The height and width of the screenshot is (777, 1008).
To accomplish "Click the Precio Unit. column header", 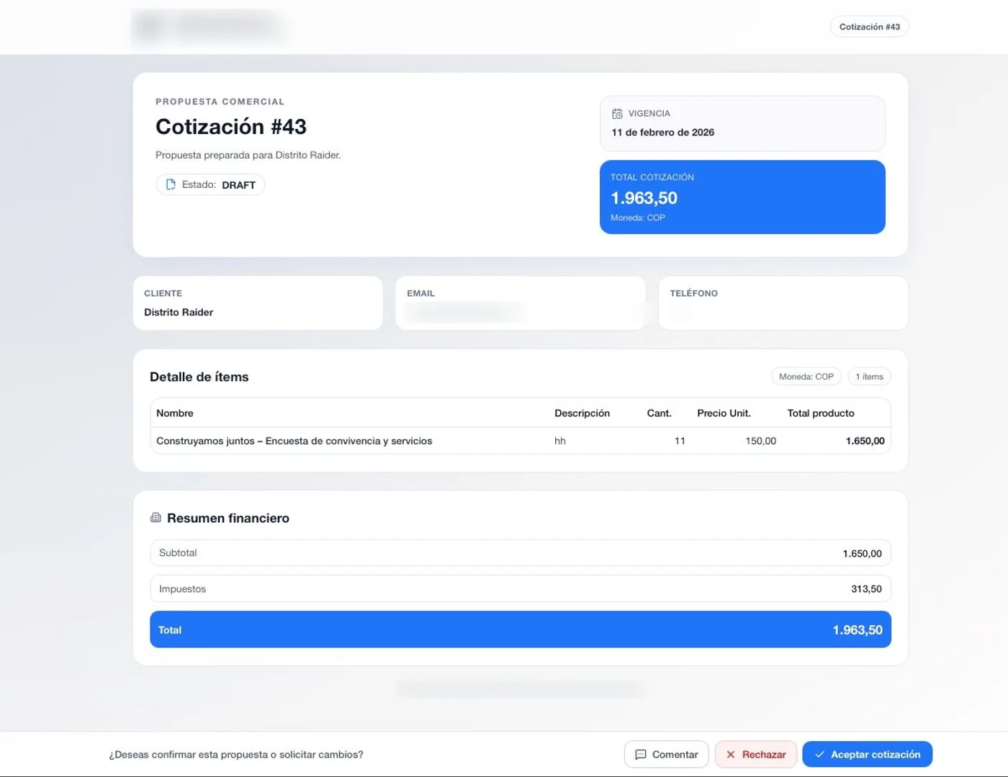I will 724,413.
